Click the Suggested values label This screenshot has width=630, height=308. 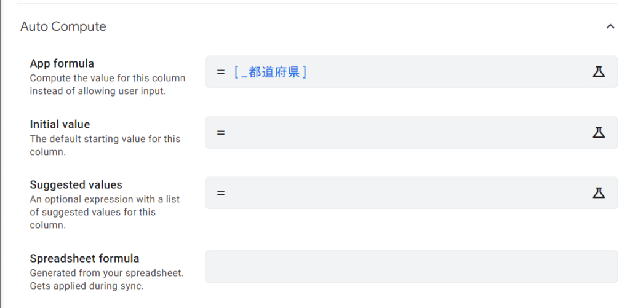click(76, 184)
